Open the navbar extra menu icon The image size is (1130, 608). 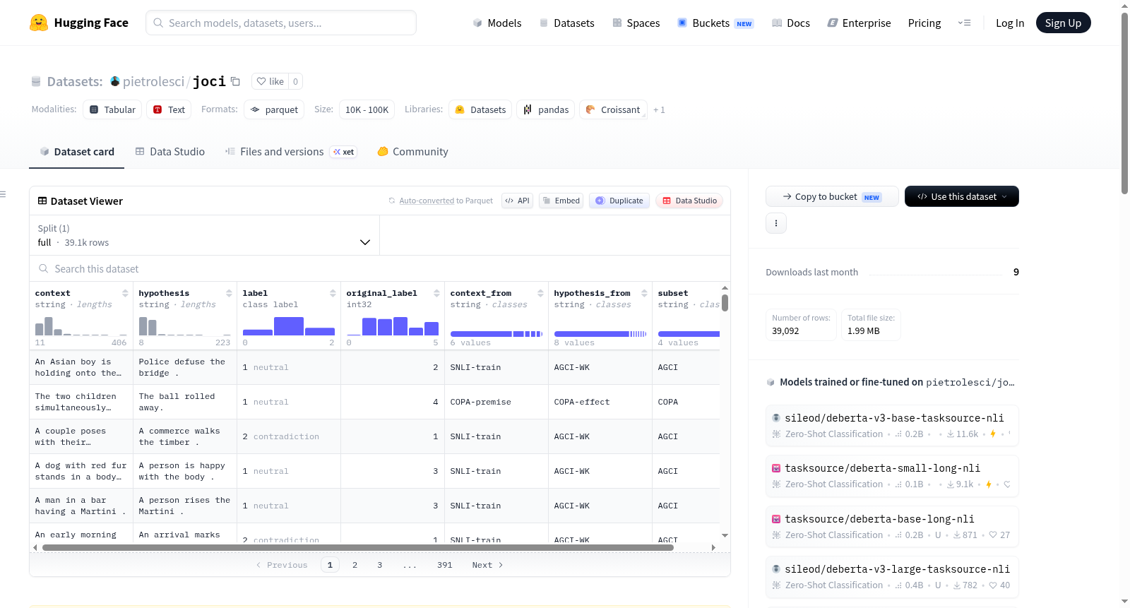[964, 23]
